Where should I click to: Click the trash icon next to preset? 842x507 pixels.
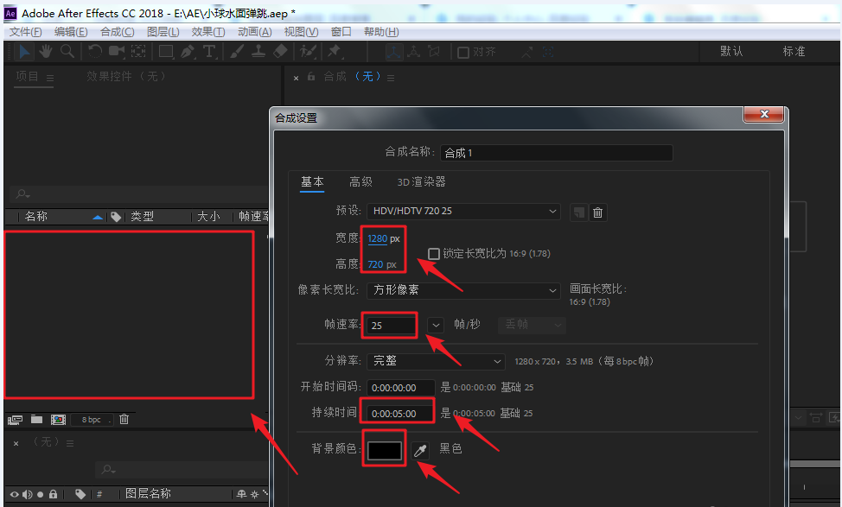coord(597,212)
